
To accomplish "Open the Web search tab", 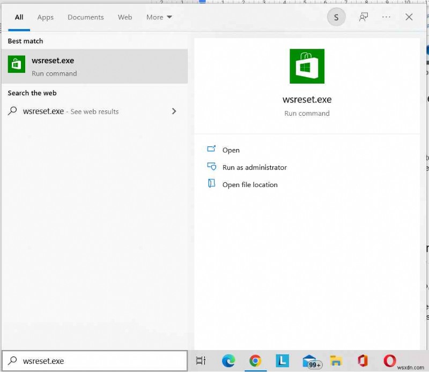I will pyautogui.click(x=125, y=17).
